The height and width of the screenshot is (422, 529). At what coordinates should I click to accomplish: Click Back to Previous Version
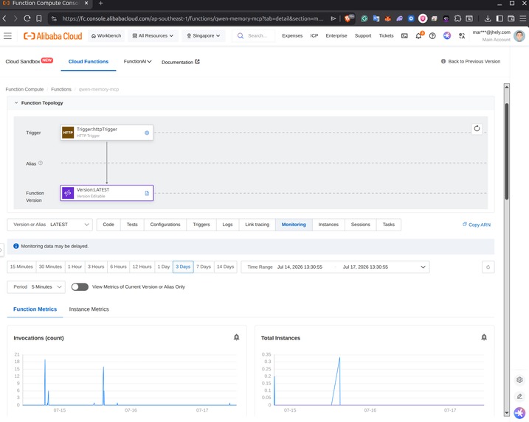click(471, 62)
